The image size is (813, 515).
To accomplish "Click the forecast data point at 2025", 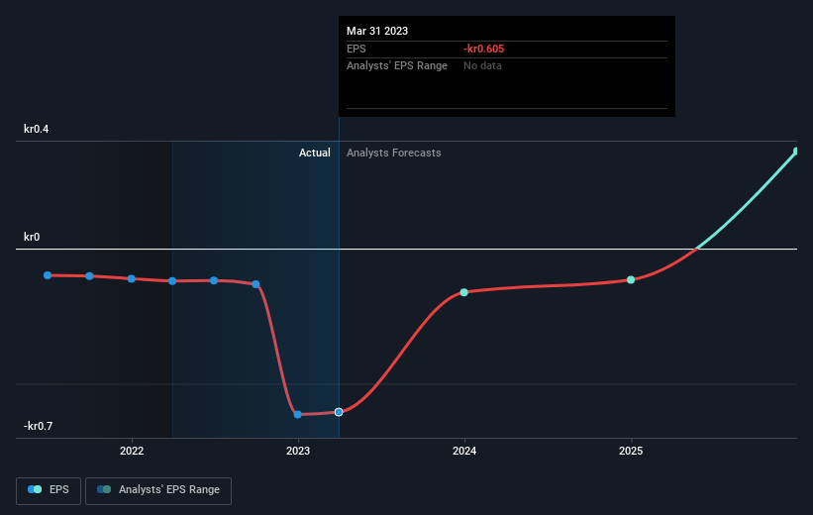I will pyautogui.click(x=631, y=279).
